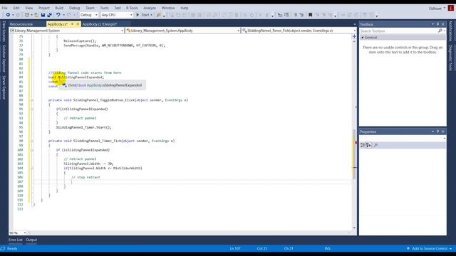Click the Navigate Backward toolbar icon
Image resolution: width=456 pixels, height=256 pixels.
click(8, 15)
